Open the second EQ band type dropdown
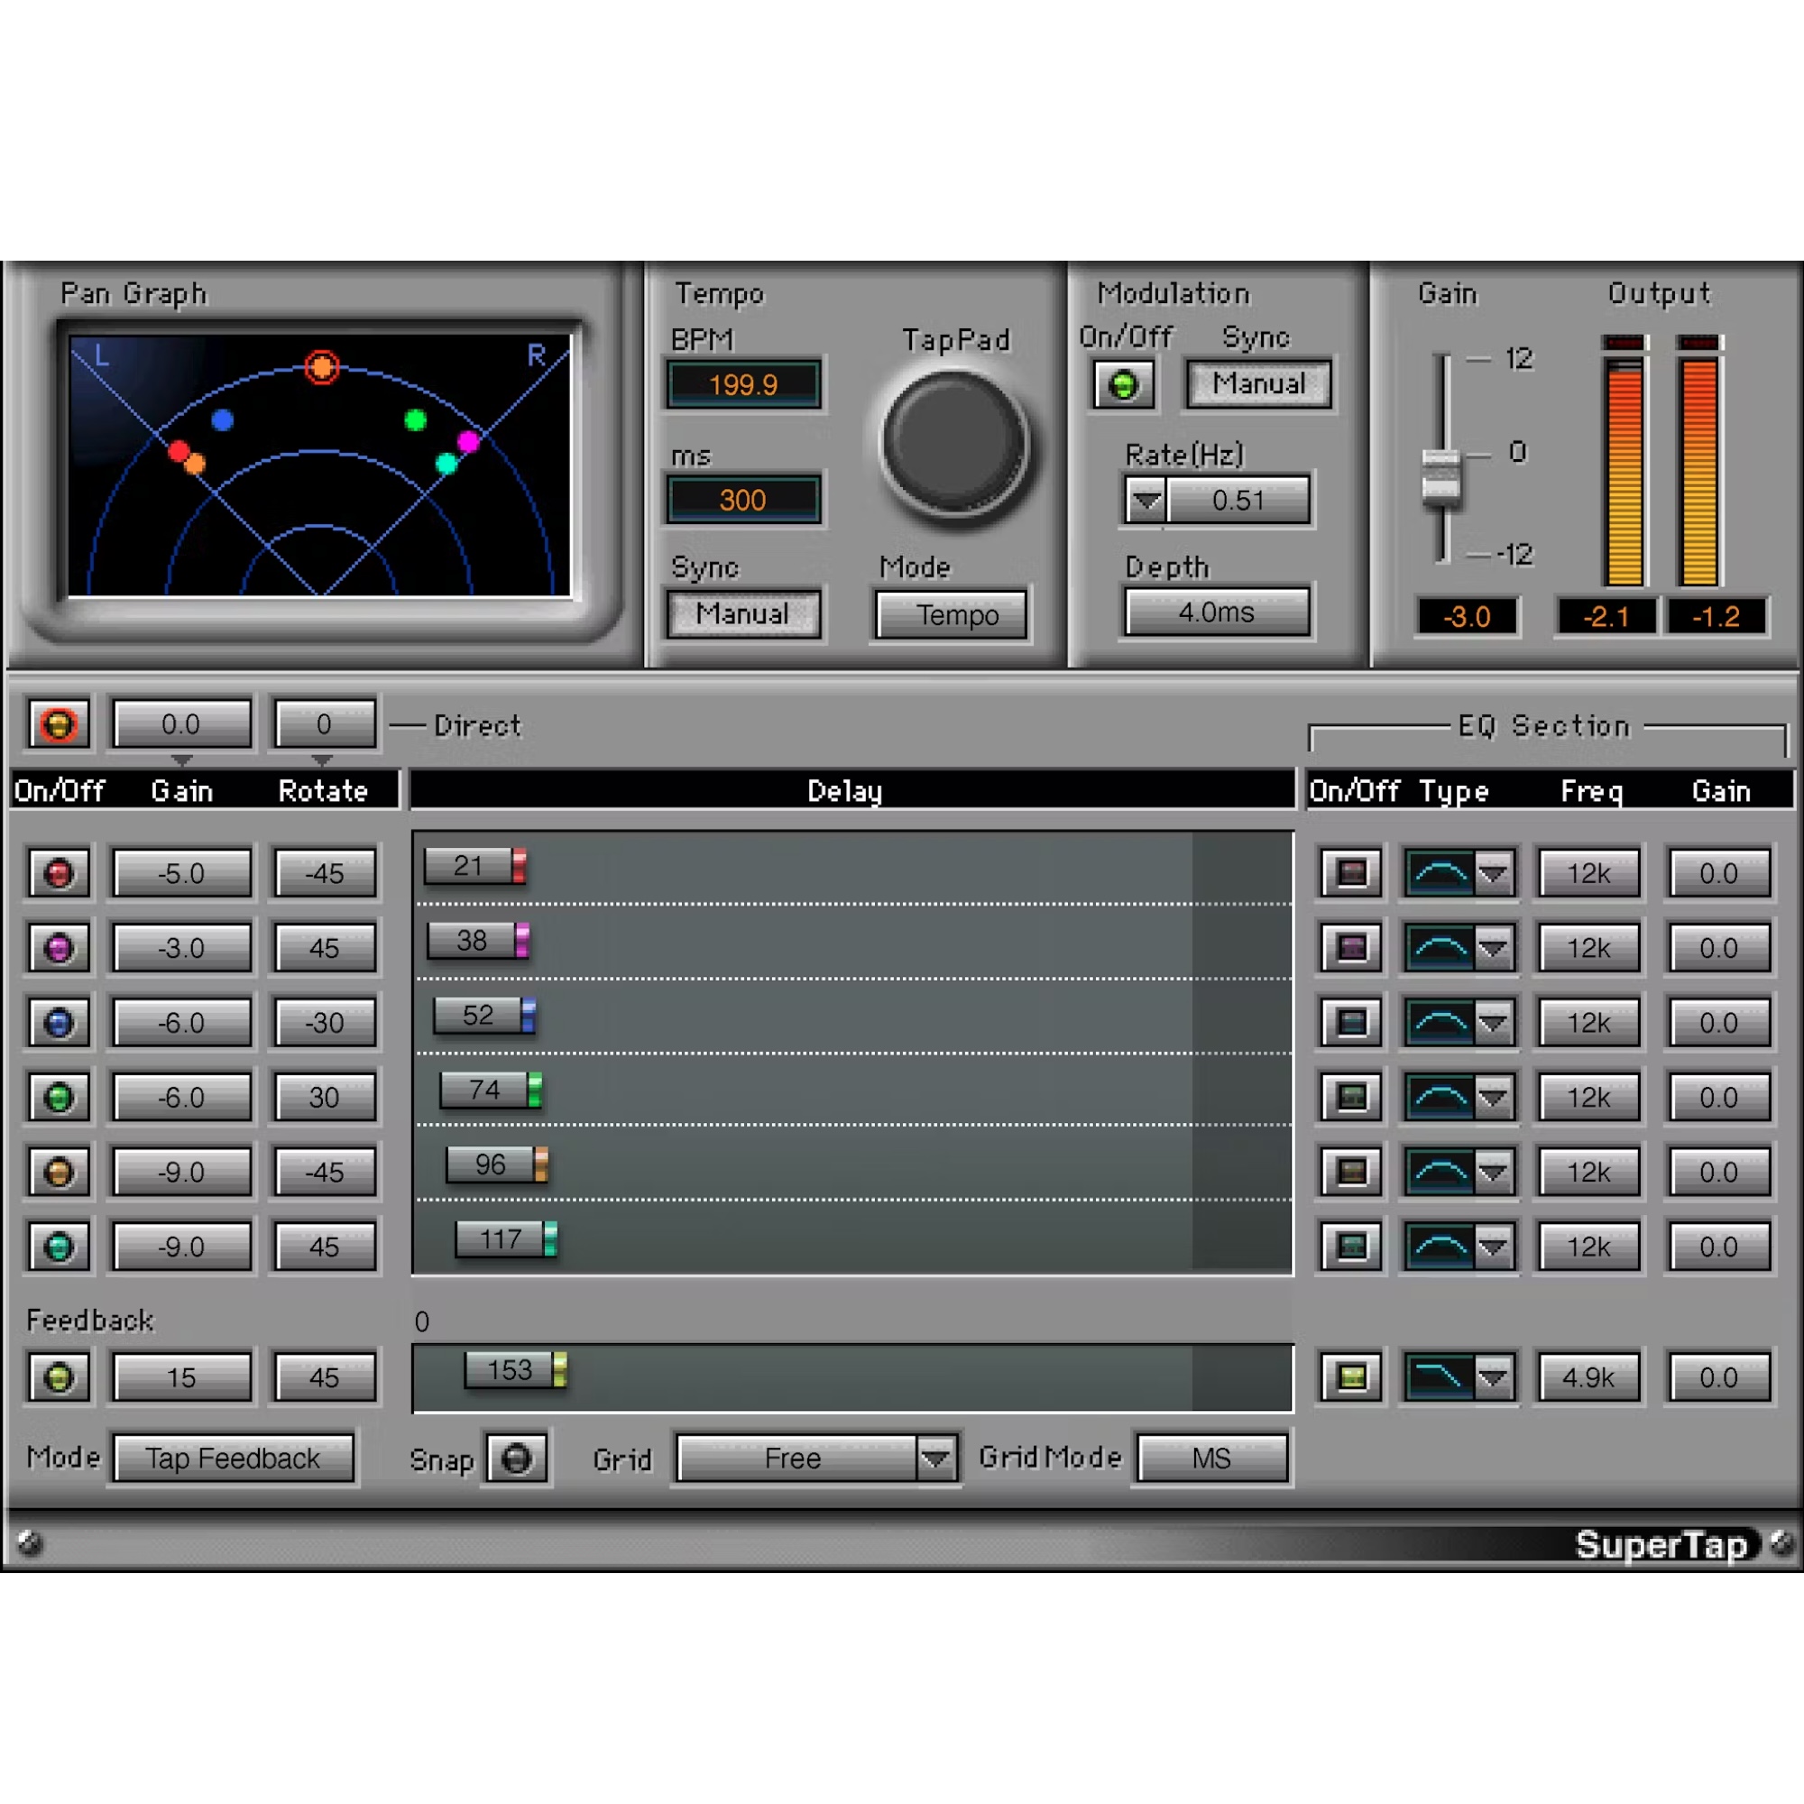Image resolution: width=1804 pixels, height=1804 pixels. pos(1494,947)
